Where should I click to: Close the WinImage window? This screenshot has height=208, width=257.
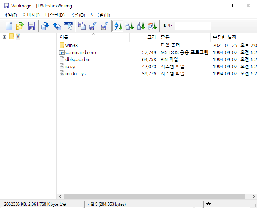pyautogui.click(x=248, y=6)
